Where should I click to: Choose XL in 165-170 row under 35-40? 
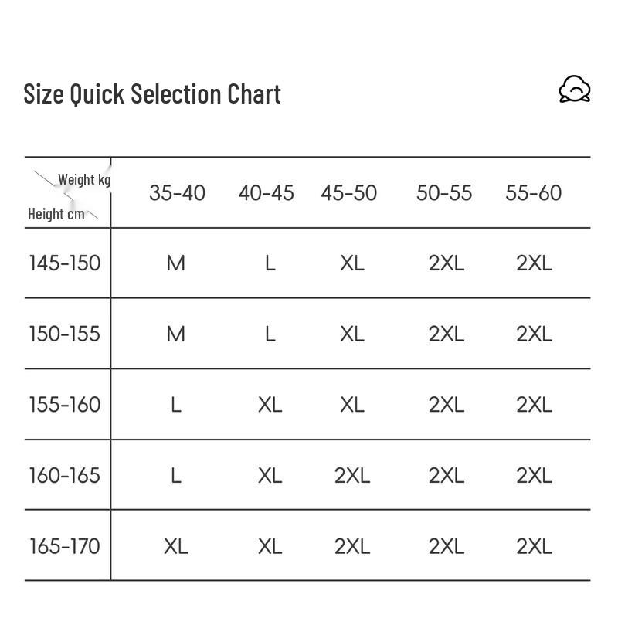click(x=176, y=547)
